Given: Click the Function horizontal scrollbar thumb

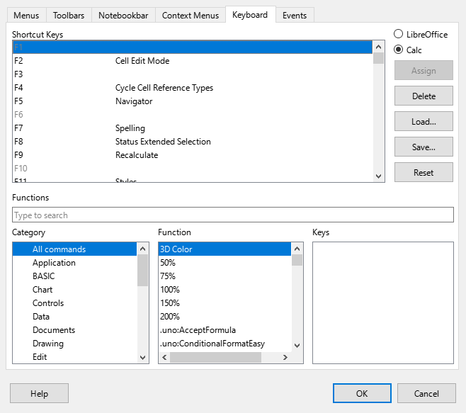Looking at the screenshot, I should point(215,358).
